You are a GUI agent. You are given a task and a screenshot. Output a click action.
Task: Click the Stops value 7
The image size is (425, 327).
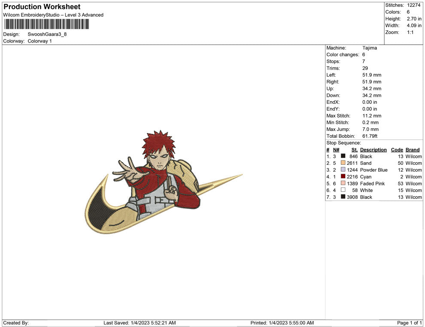point(364,61)
